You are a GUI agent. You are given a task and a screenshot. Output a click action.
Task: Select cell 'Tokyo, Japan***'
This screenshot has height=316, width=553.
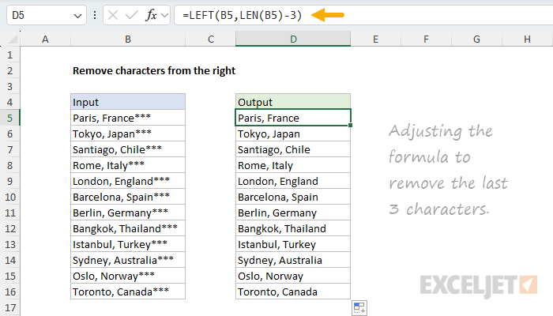[128, 134]
